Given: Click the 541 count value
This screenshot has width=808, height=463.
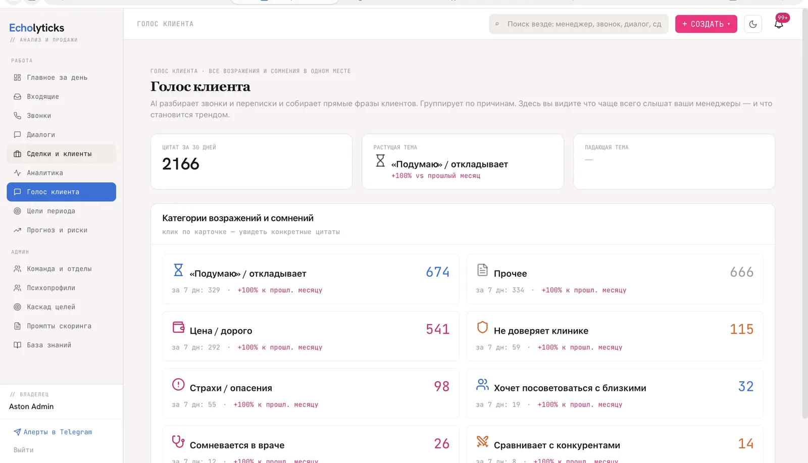Looking at the screenshot, I should (x=438, y=329).
